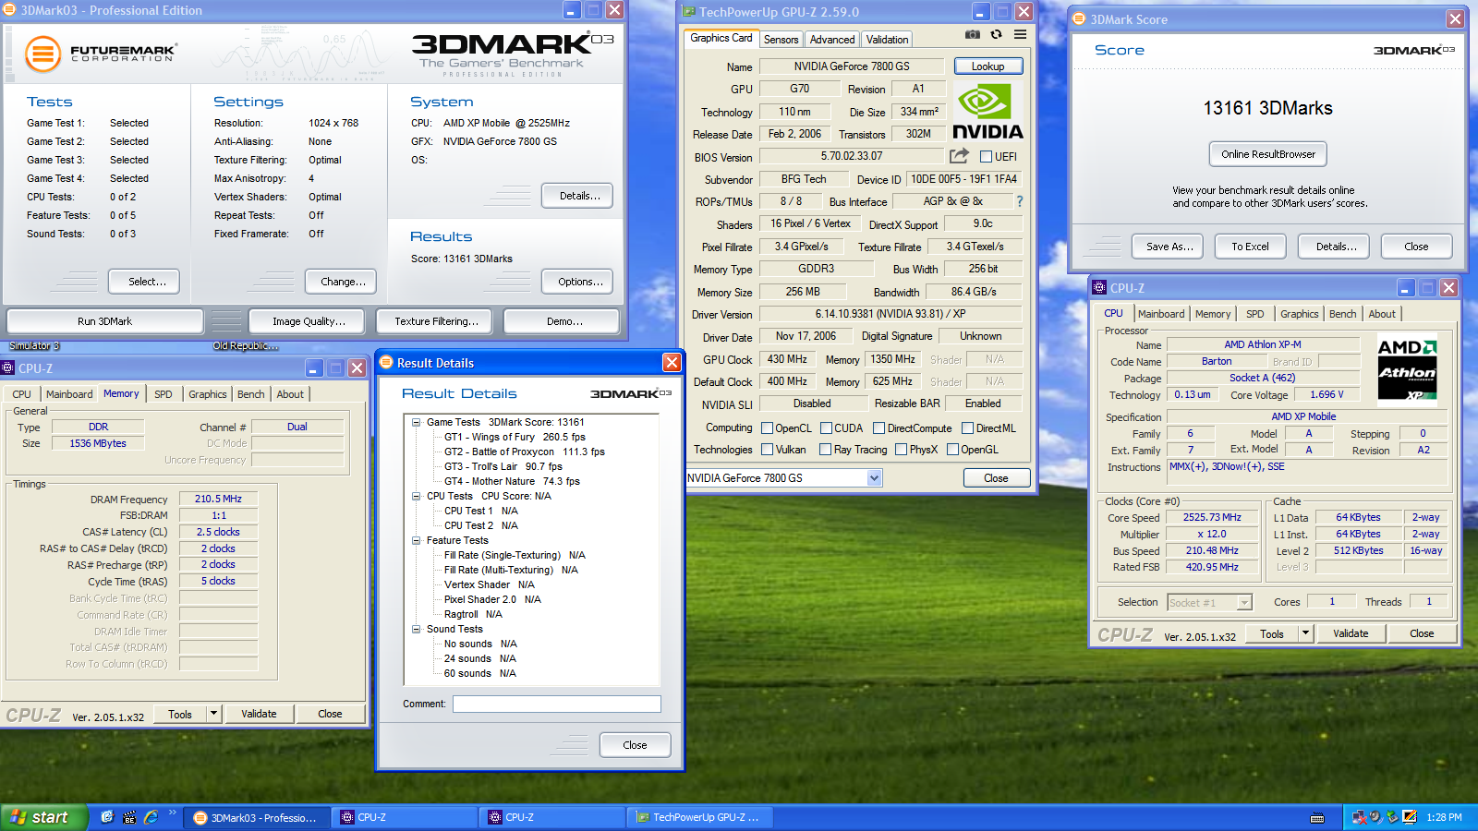Toggle the CUDA checkbox
This screenshot has height=831, width=1478.
pyautogui.click(x=826, y=428)
